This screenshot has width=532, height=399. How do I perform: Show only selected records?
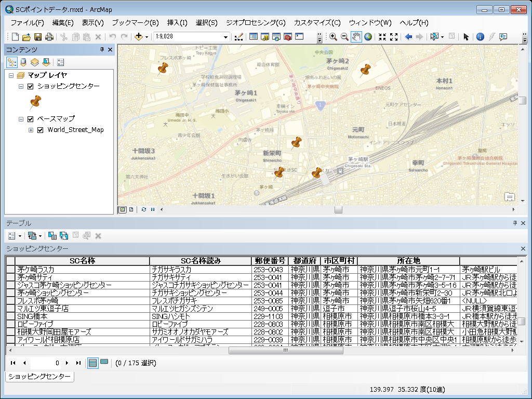[x=104, y=362]
